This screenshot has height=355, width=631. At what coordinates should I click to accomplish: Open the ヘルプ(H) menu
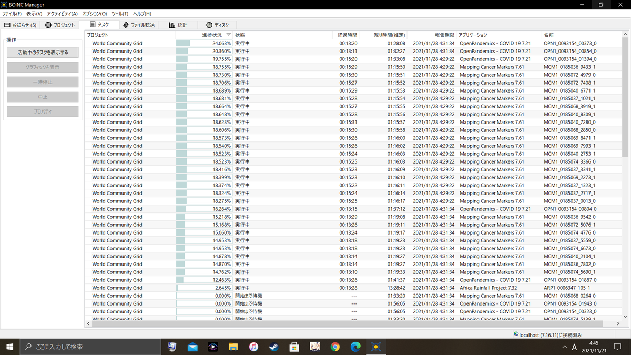[x=142, y=14]
